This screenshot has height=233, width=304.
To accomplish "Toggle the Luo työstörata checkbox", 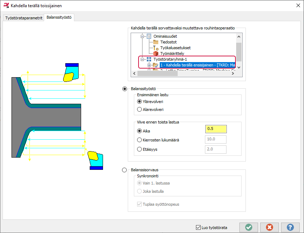I will (198, 227).
